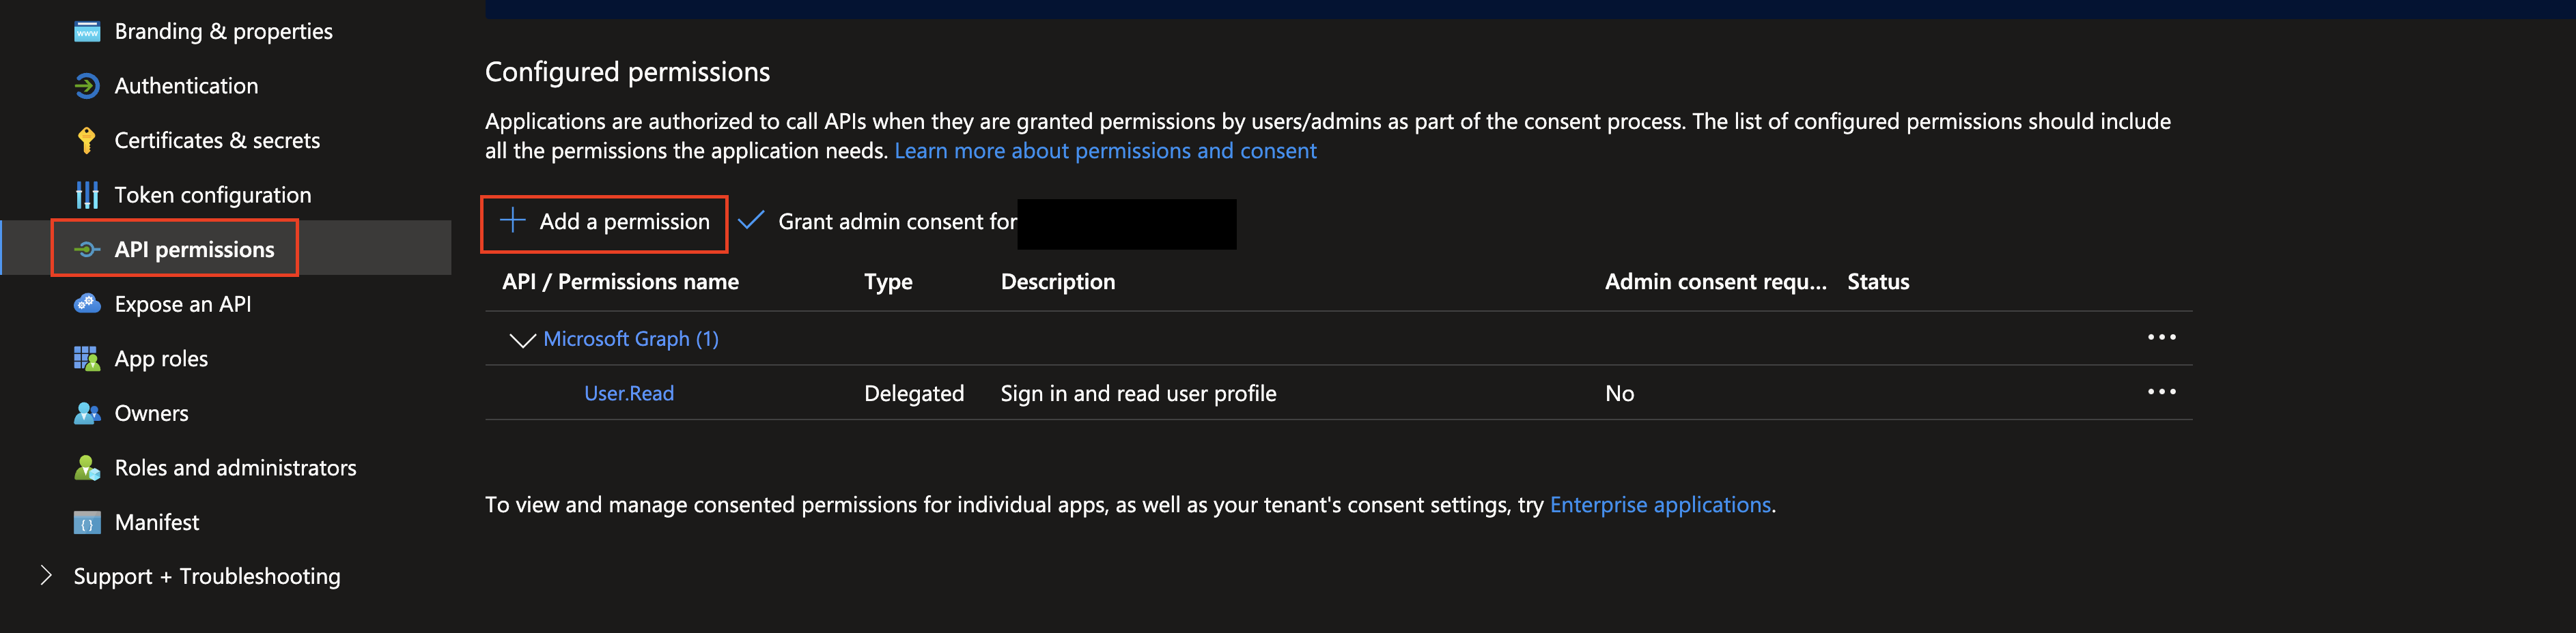Click the Token configuration bars icon
This screenshot has height=633, width=2576.
coord(87,194)
